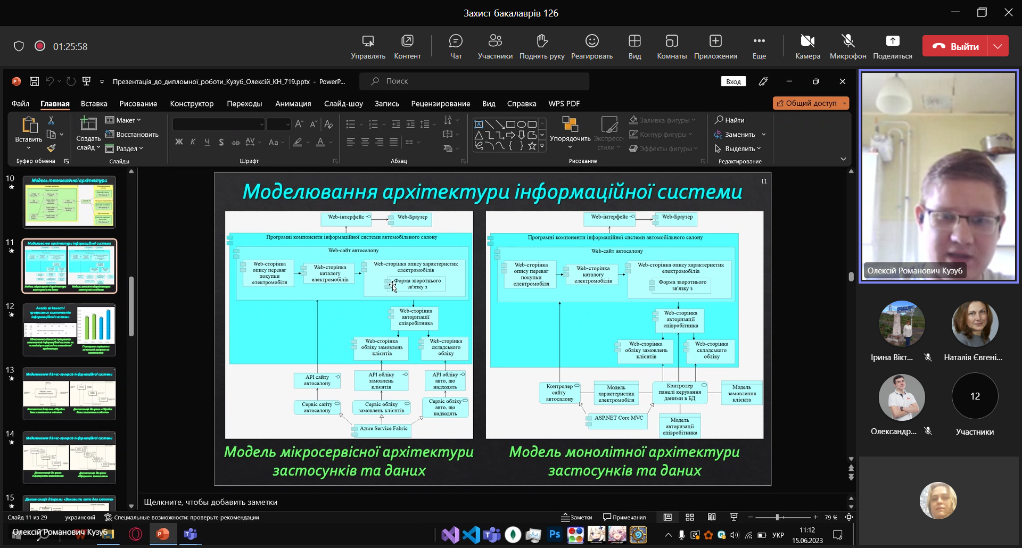
Task: Toggle bold text formatting
Action: pos(179,142)
